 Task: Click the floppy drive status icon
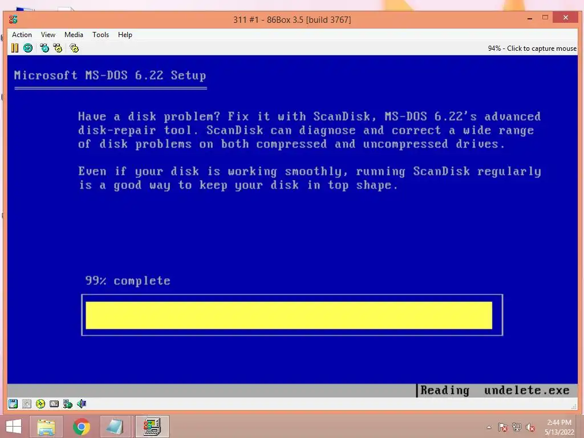coord(13,404)
